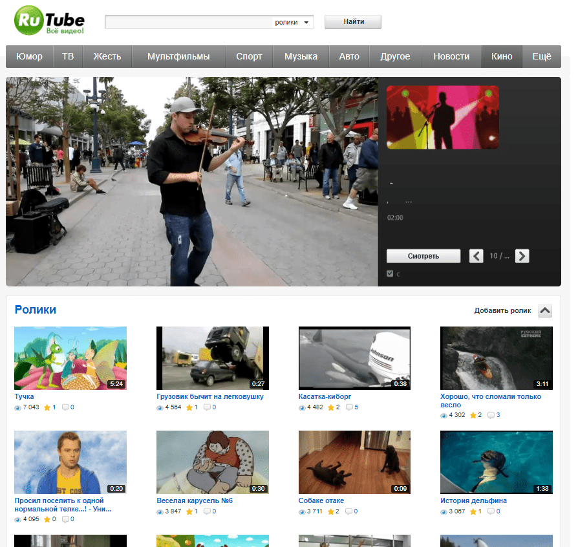
Task: Switch to the 'Кино' section
Action: pos(502,56)
